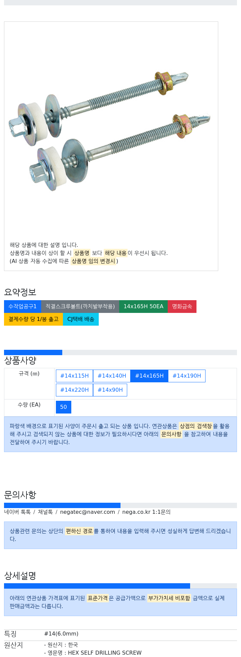Open 네이버 톡톡 inquiry link

click(17, 512)
